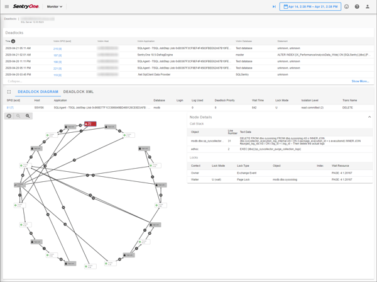This screenshot has width=377, height=282.
Task: Zoom in on the deadlock diagram
Action: tap(28, 116)
